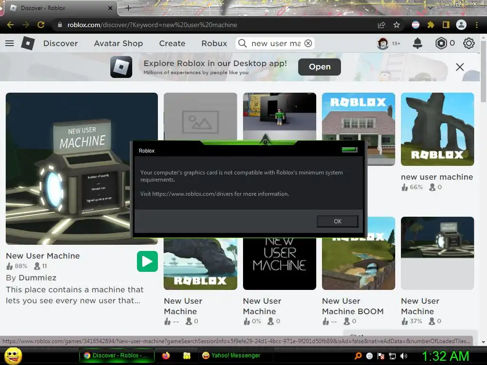The width and height of the screenshot is (487, 365).
Task: Open the New User Machine BOOM title
Action: click(353, 306)
